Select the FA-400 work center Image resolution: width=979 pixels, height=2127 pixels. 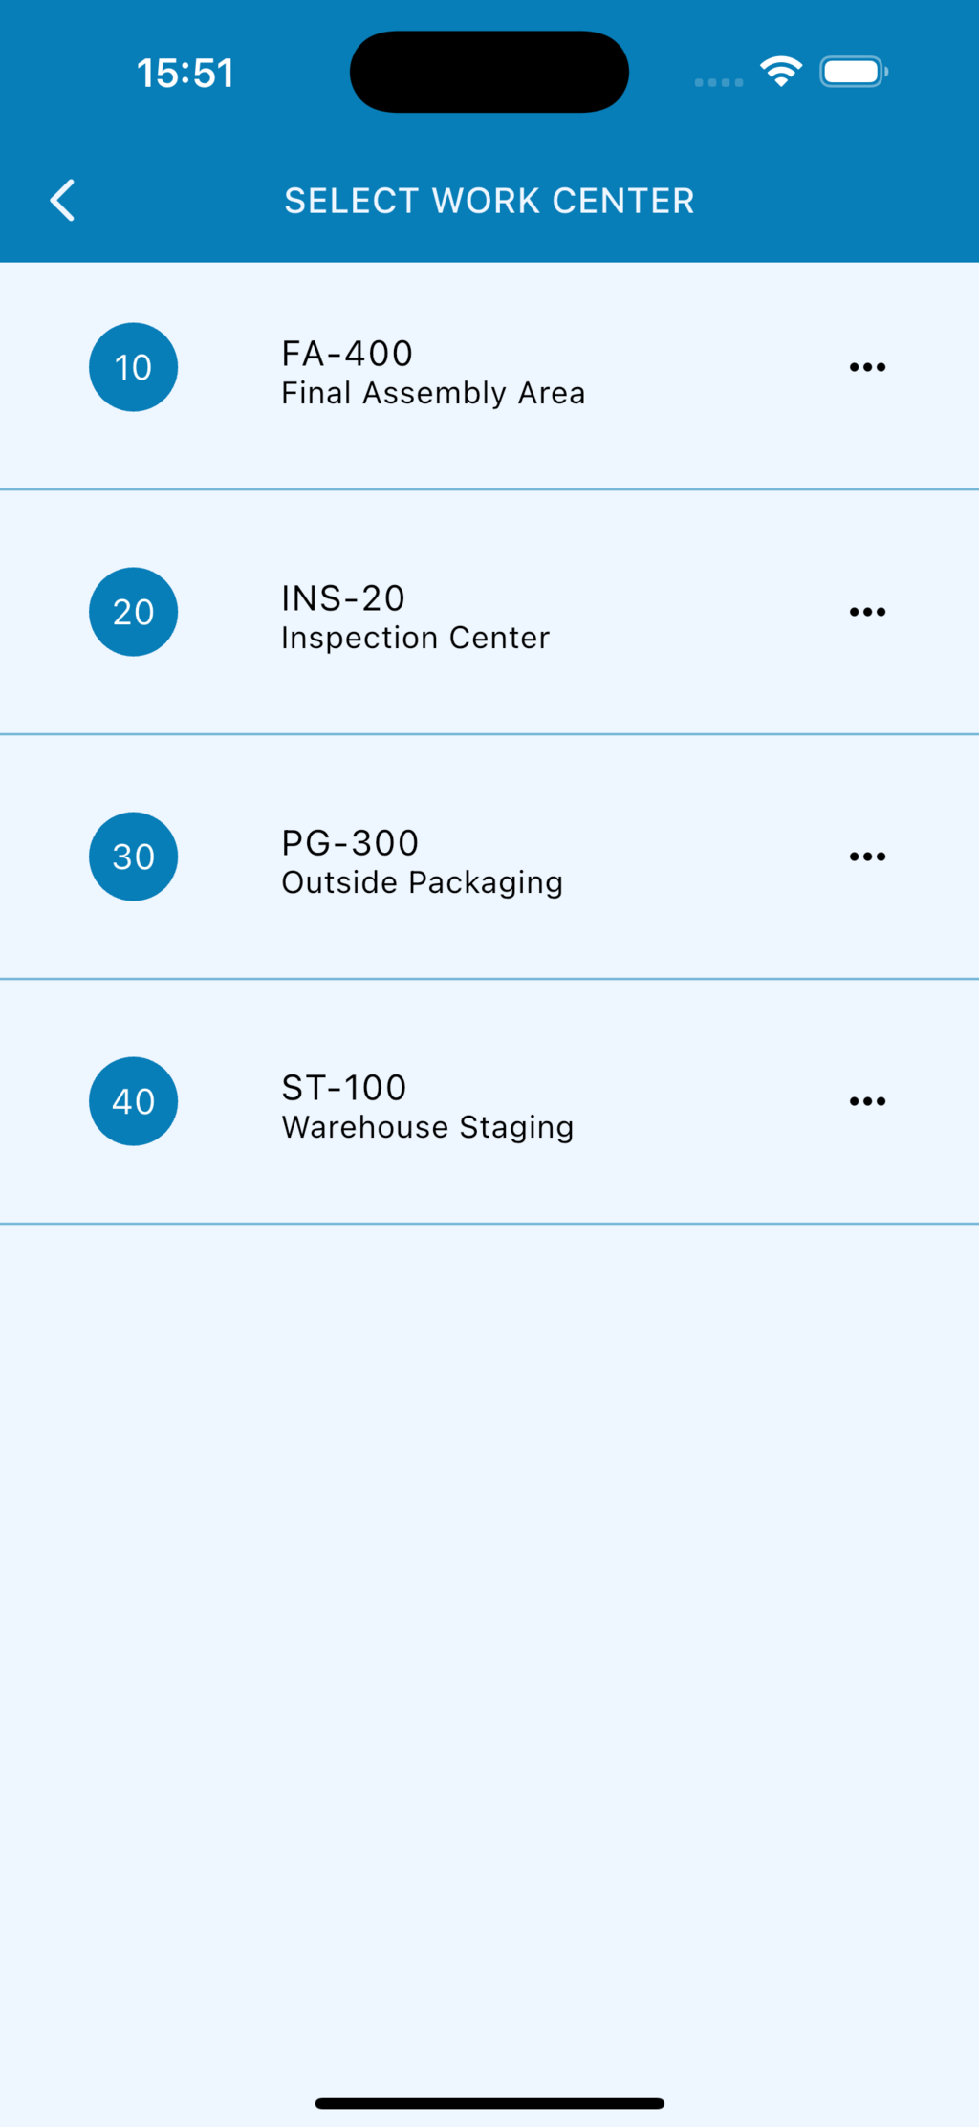347,354
